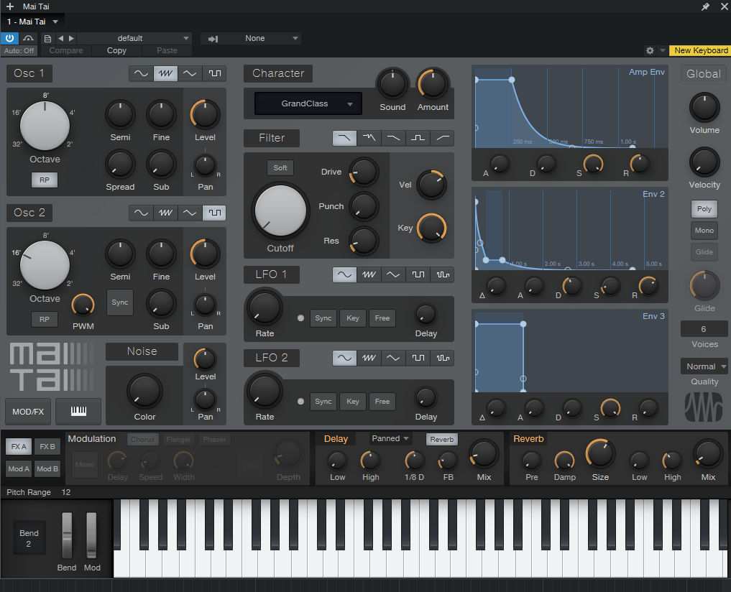This screenshot has width=731, height=592.
Task: Open the Bend range value box
Action: coord(29,538)
